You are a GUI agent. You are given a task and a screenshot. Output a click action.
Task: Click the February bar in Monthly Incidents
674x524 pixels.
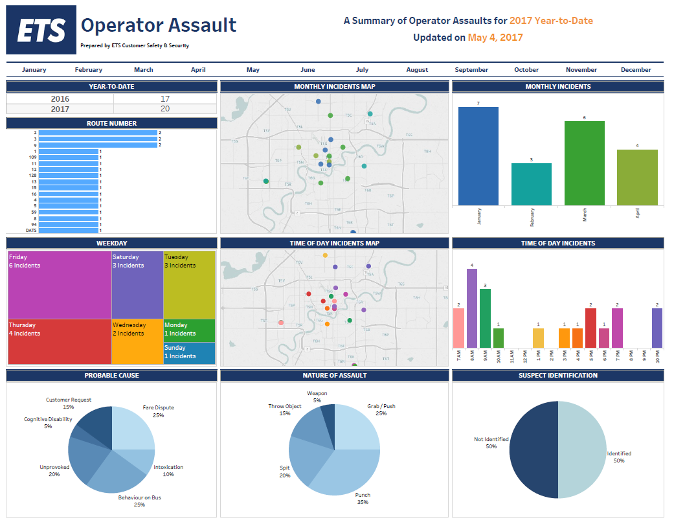pyautogui.click(x=532, y=184)
